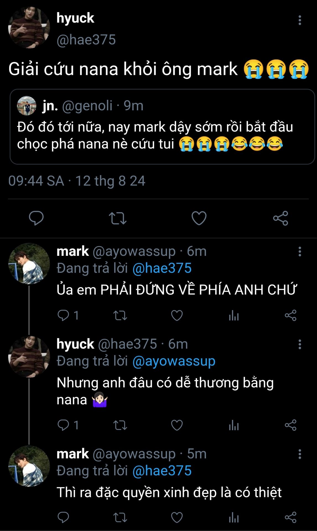Image resolution: width=317 pixels, height=531 pixels.
Task: Share mark's last reply
Action: [290, 517]
